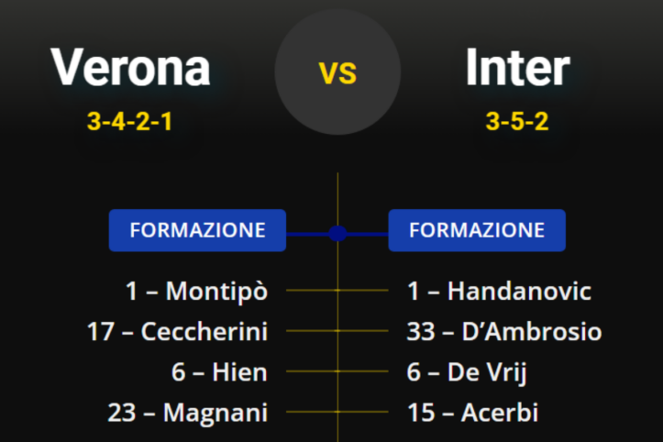Select player 1 – Handanovic
This screenshot has width=663, height=442.
click(x=499, y=291)
